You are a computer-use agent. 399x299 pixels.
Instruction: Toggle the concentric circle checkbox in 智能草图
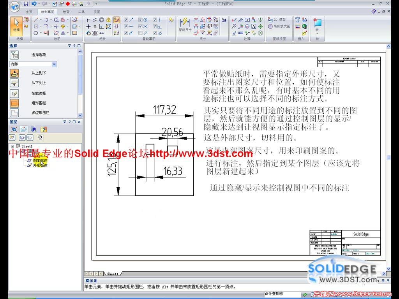click(x=139, y=20)
